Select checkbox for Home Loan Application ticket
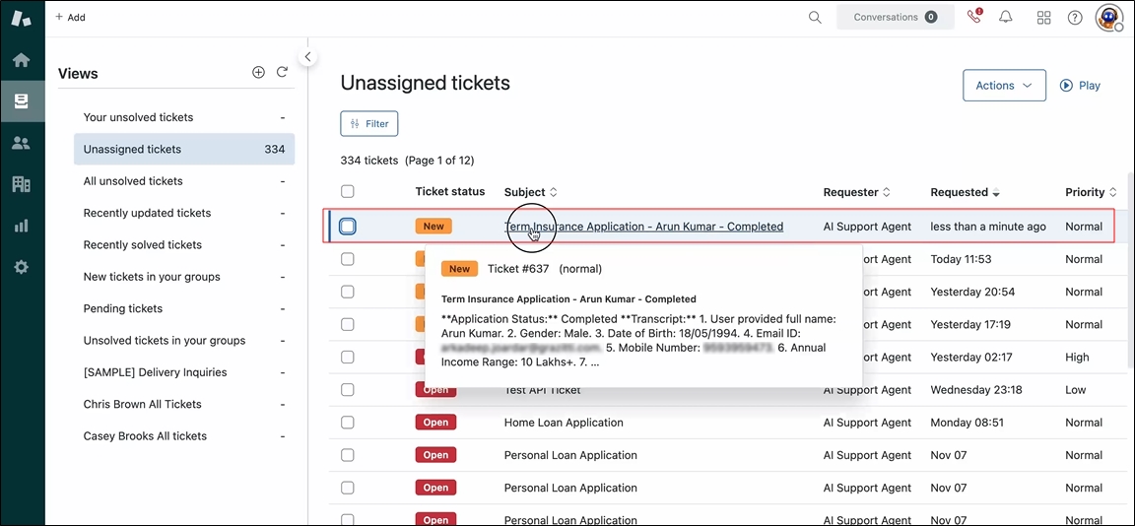This screenshot has width=1135, height=526. pos(347,423)
